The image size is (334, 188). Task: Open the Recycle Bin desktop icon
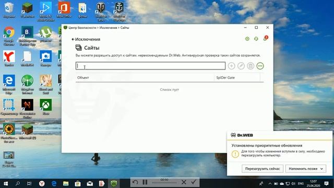[9, 10]
